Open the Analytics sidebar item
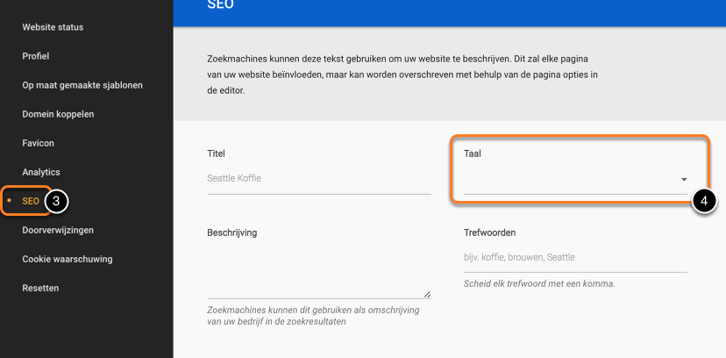 pyautogui.click(x=41, y=172)
